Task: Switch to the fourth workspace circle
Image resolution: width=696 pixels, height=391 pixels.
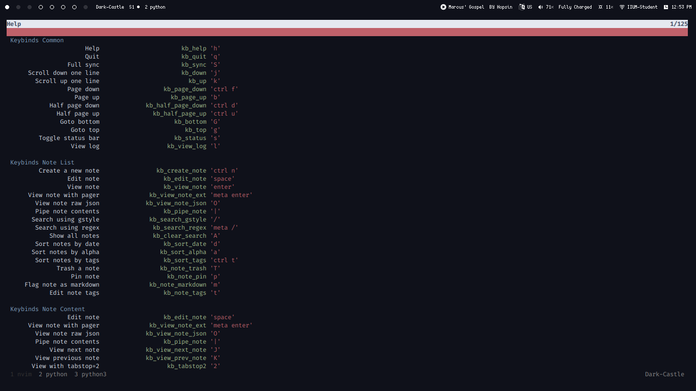Action: coord(41,7)
